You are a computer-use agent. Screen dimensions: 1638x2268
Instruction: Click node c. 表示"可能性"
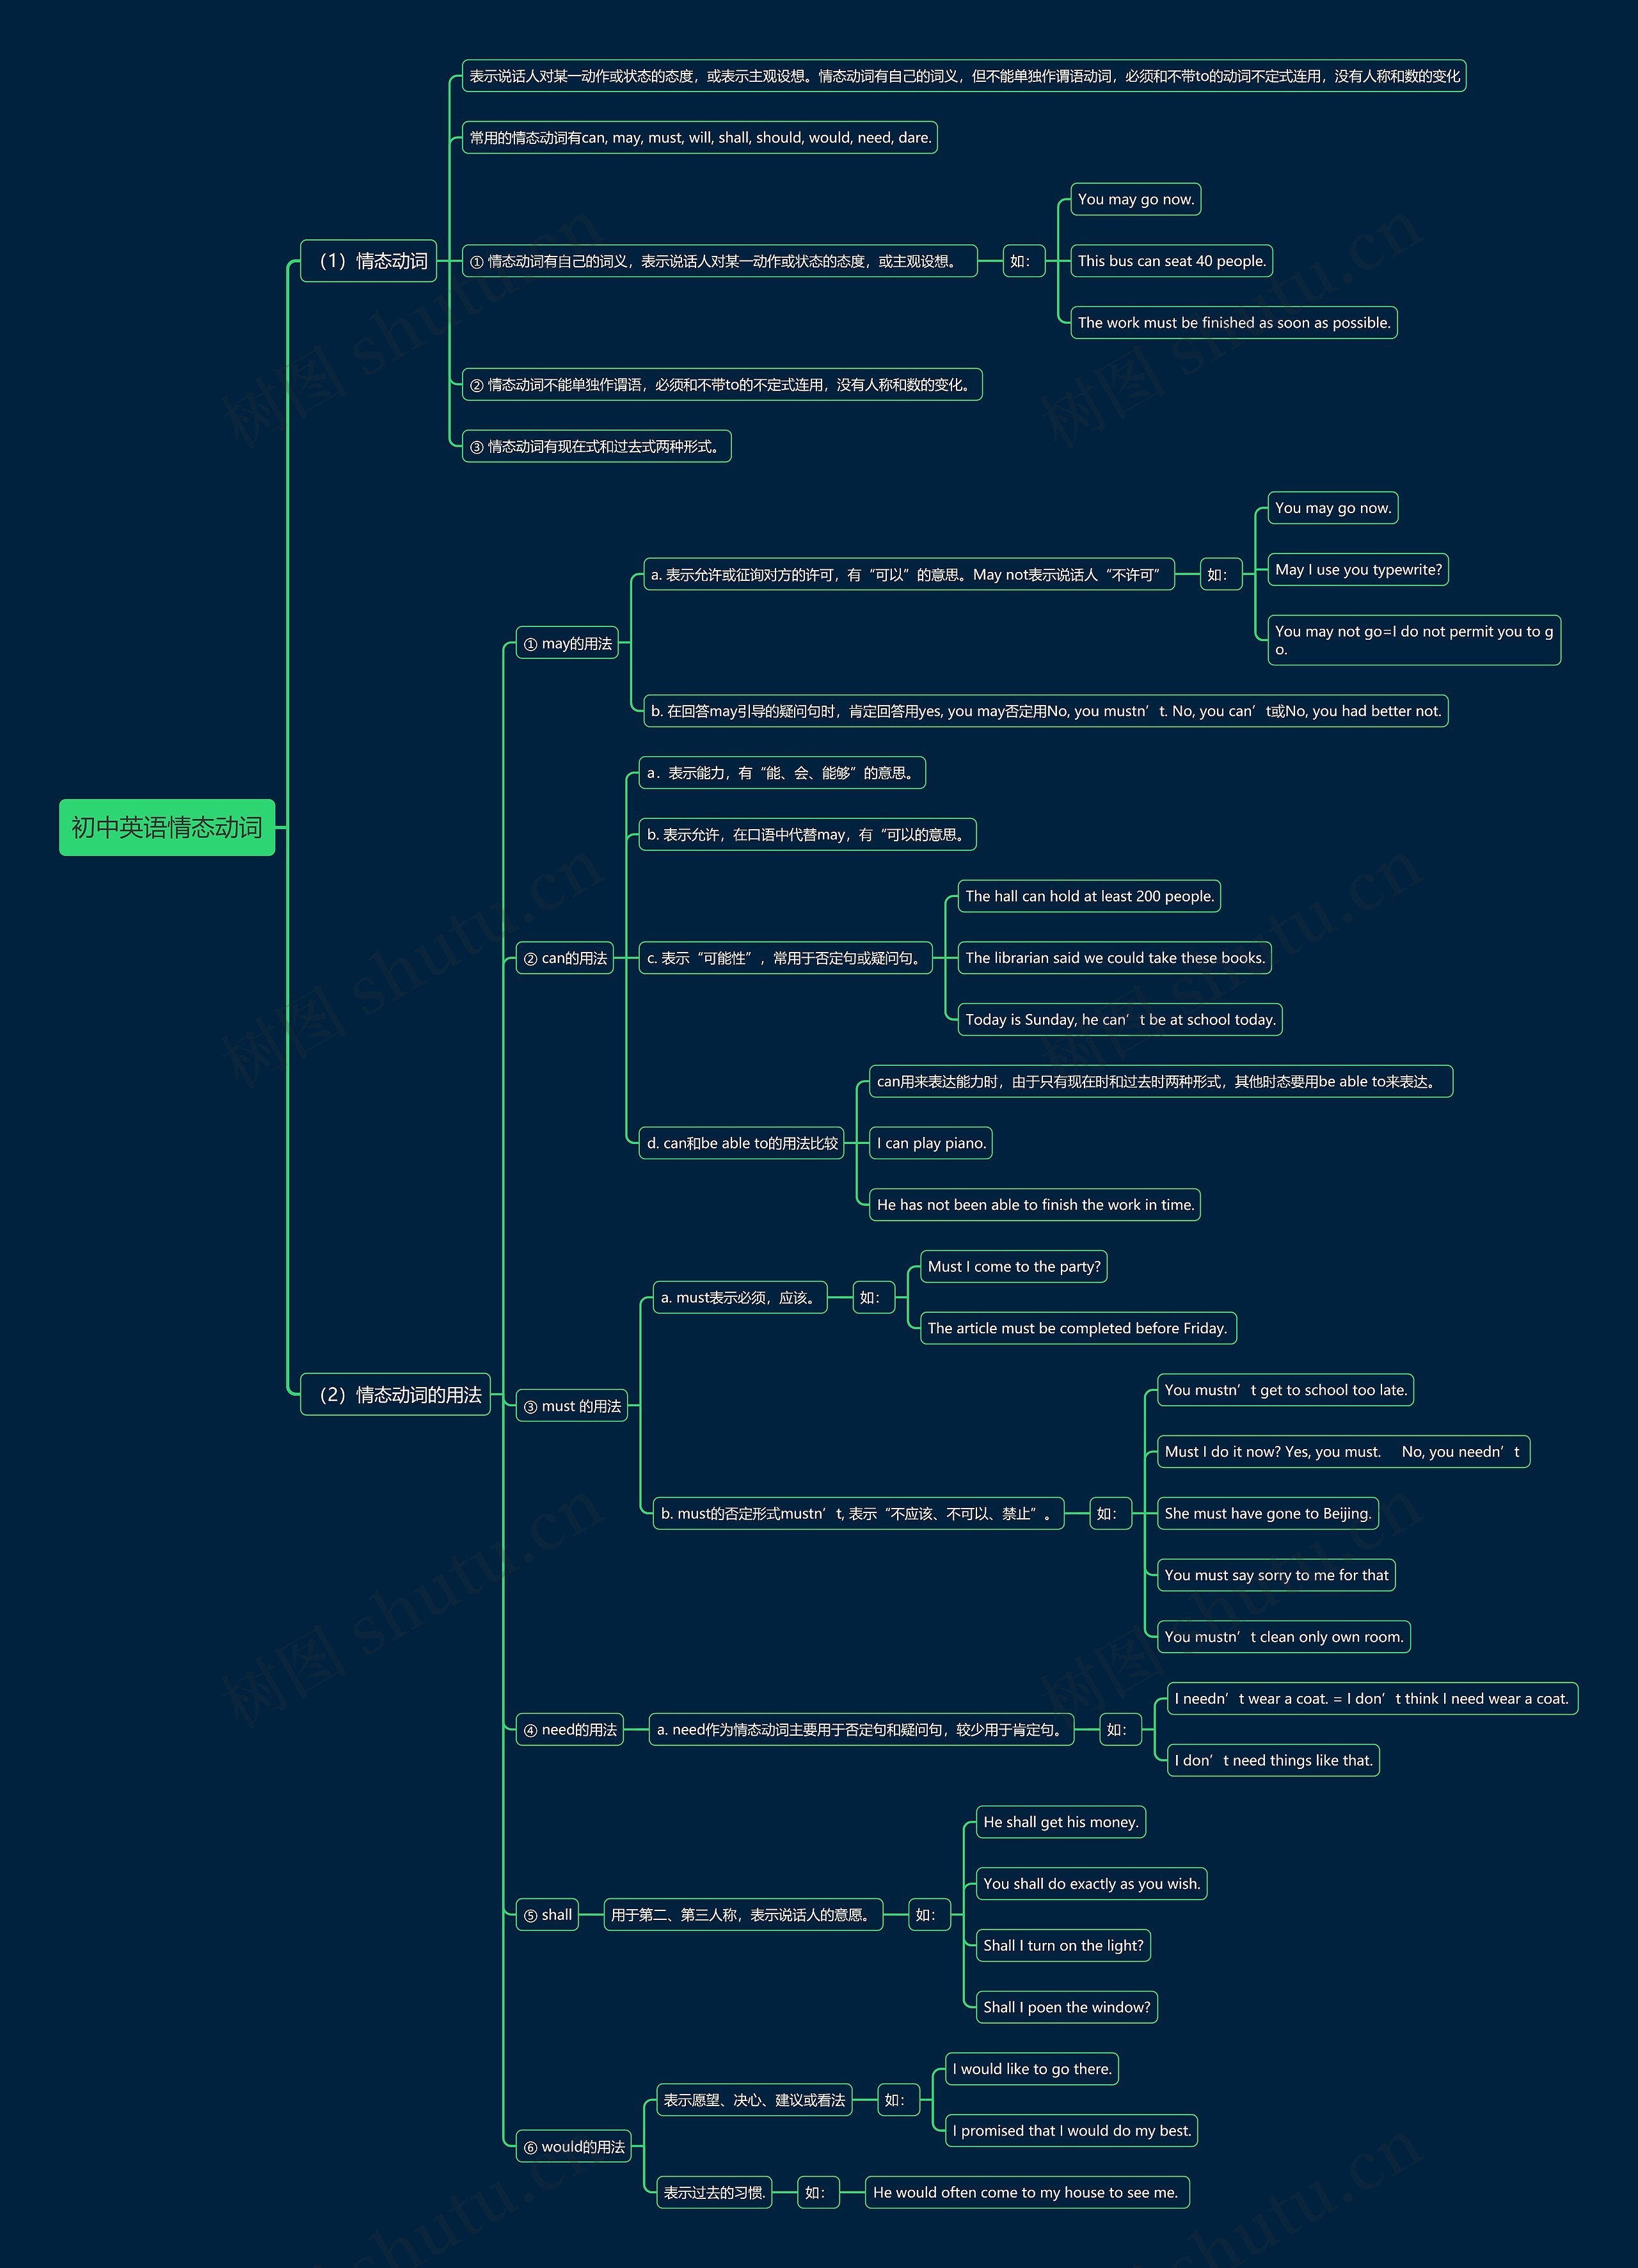click(x=785, y=958)
